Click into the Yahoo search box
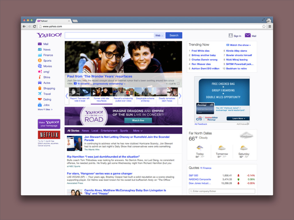 pos(109,35)
